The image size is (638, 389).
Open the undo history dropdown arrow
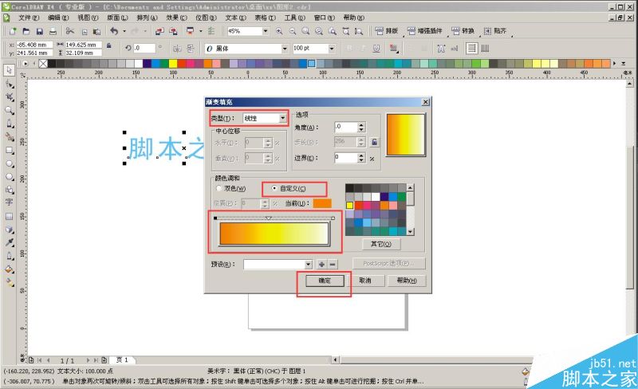click(x=124, y=31)
